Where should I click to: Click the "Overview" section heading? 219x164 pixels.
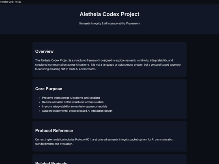point(44,51)
